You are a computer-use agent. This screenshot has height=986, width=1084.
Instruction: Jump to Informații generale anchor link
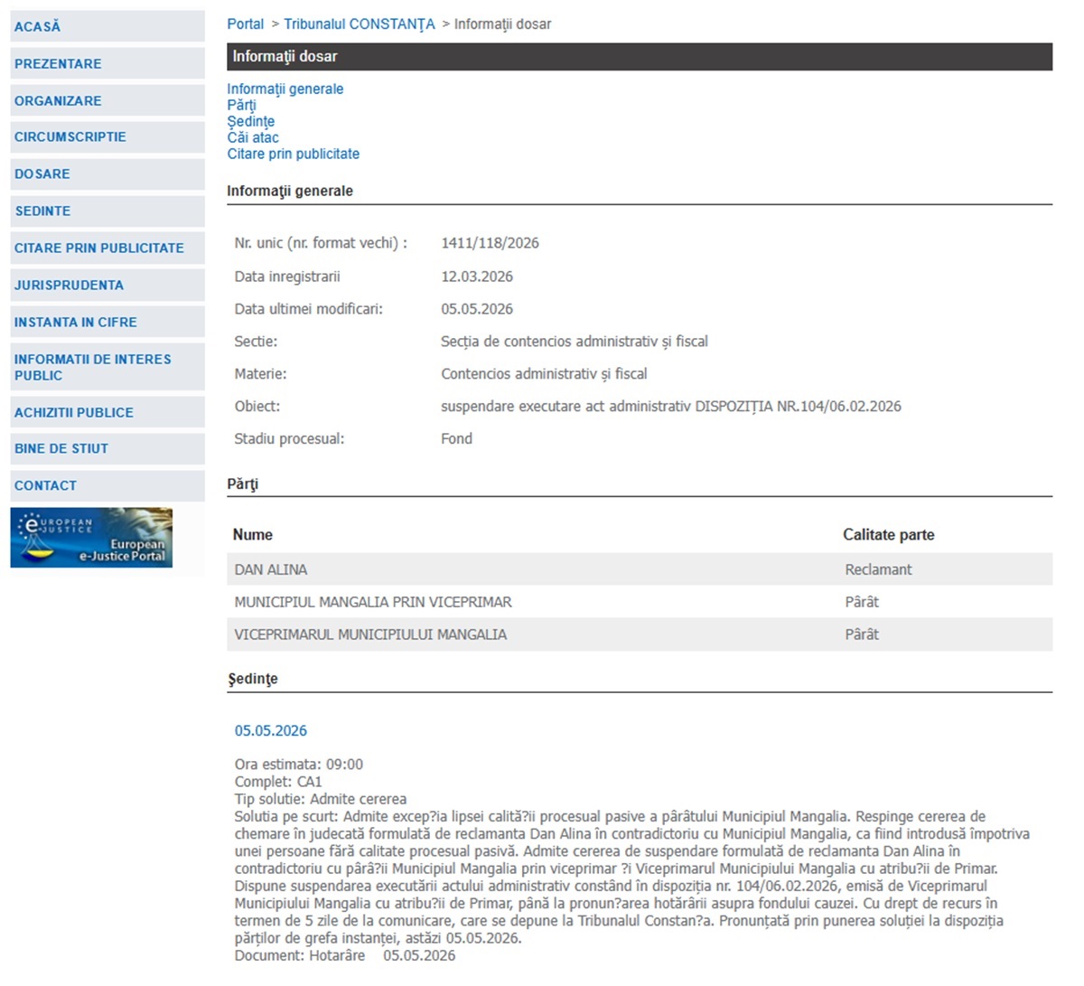(x=285, y=89)
